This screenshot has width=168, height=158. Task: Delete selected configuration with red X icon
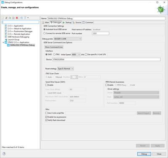click(17, 18)
